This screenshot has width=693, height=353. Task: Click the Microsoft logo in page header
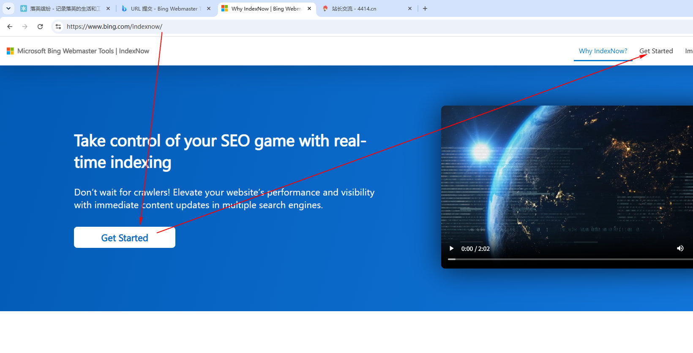click(x=10, y=51)
